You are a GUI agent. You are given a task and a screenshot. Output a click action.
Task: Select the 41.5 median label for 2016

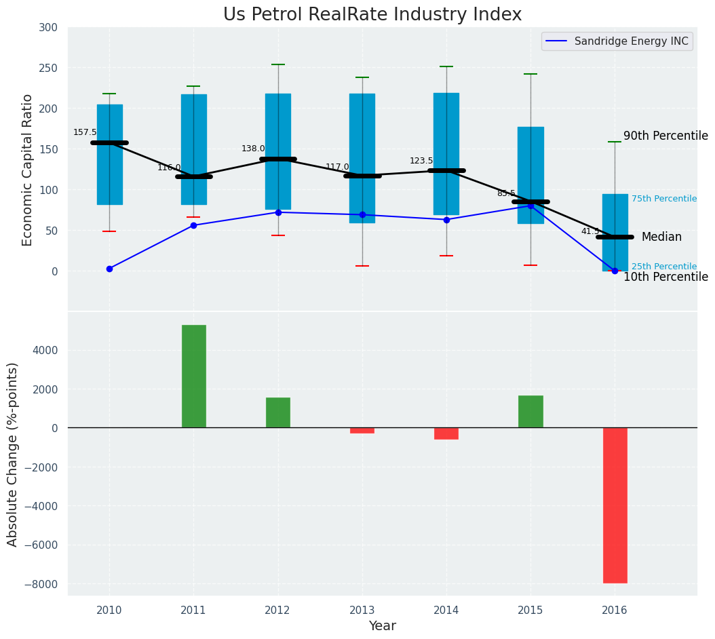(590, 231)
